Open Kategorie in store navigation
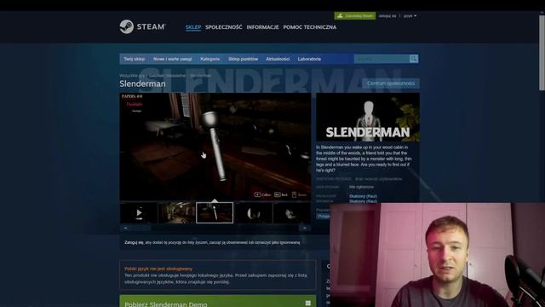The image size is (545, 307). pos(209,59)
